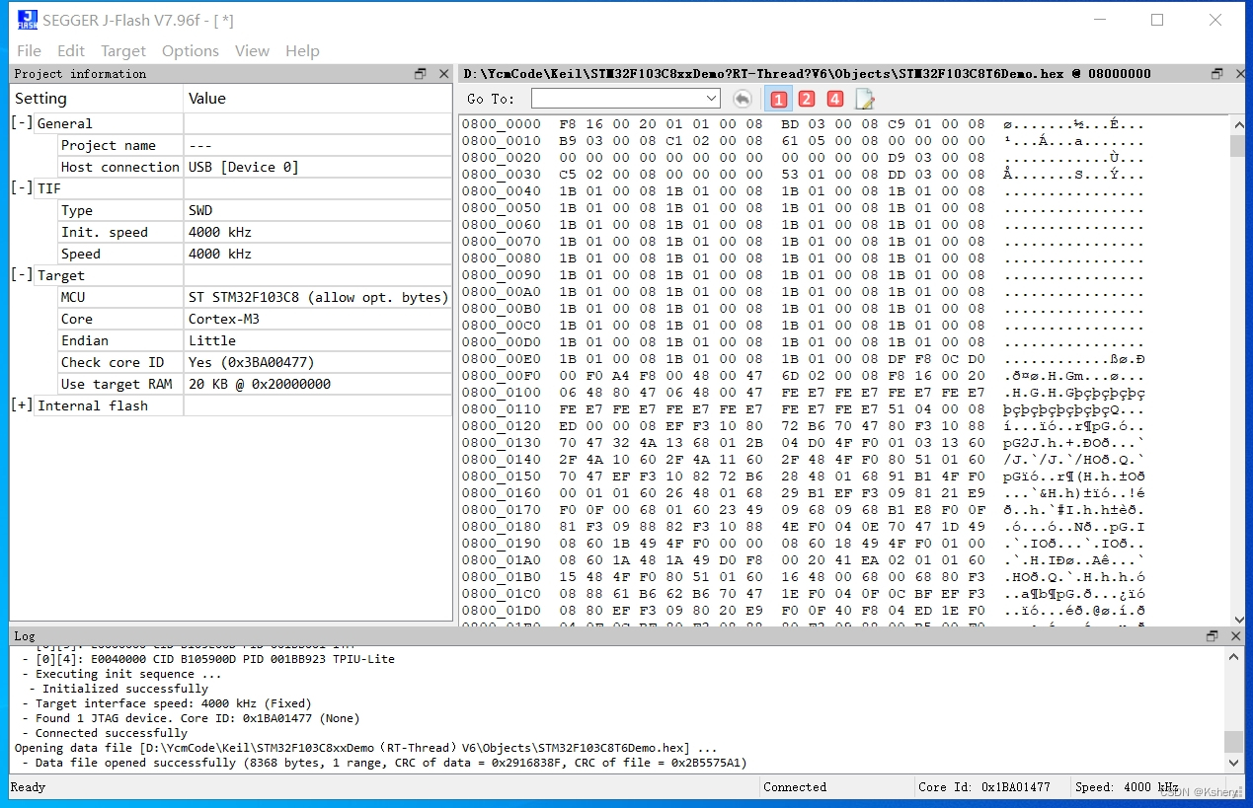The width and height of the screenshot is (1253, 808).
Task: Click hex address 0800_0000
Action: 502,124
